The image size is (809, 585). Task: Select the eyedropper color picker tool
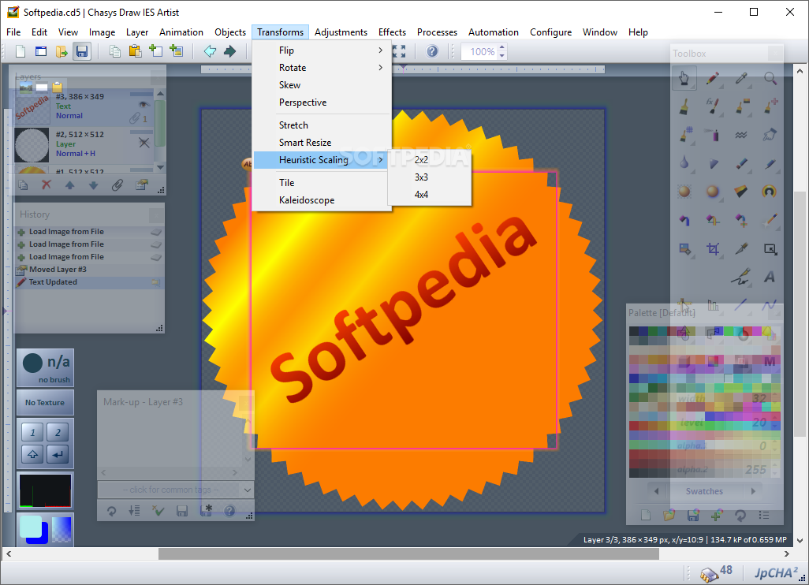point(741,78)
